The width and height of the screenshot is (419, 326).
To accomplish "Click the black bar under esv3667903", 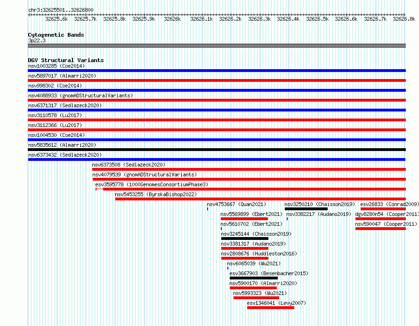I will [254, 278].
